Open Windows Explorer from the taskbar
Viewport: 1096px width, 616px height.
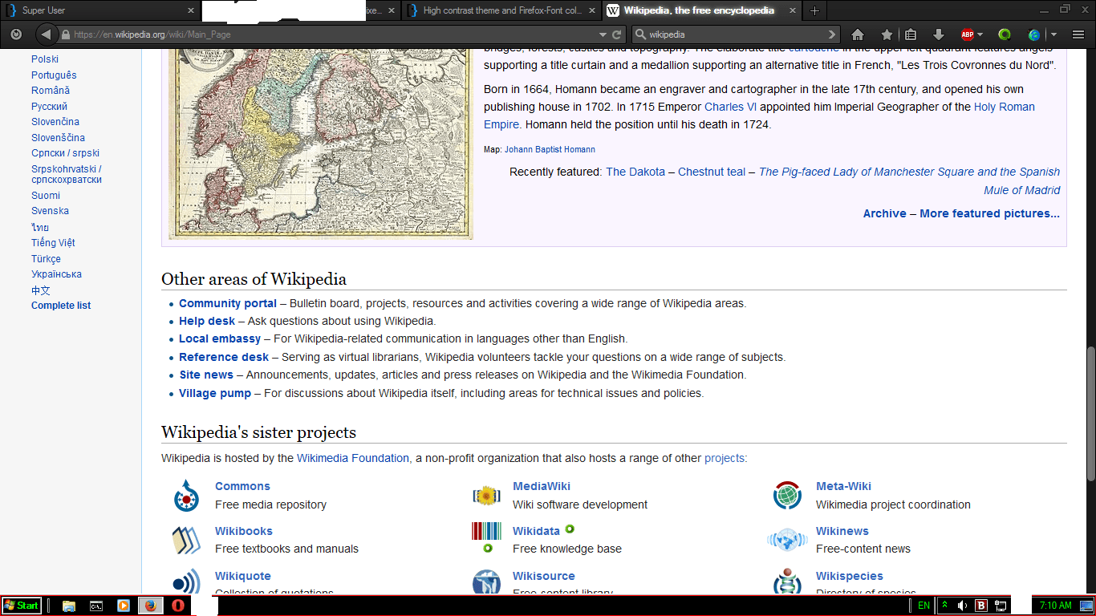69,606
